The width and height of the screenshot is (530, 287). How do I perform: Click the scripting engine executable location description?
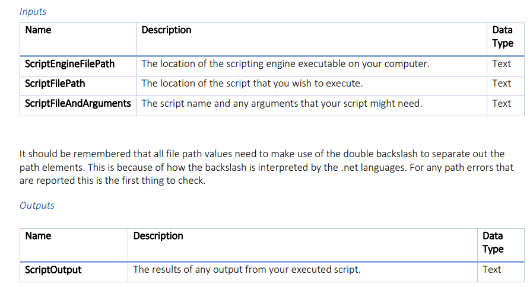(285, 64)
